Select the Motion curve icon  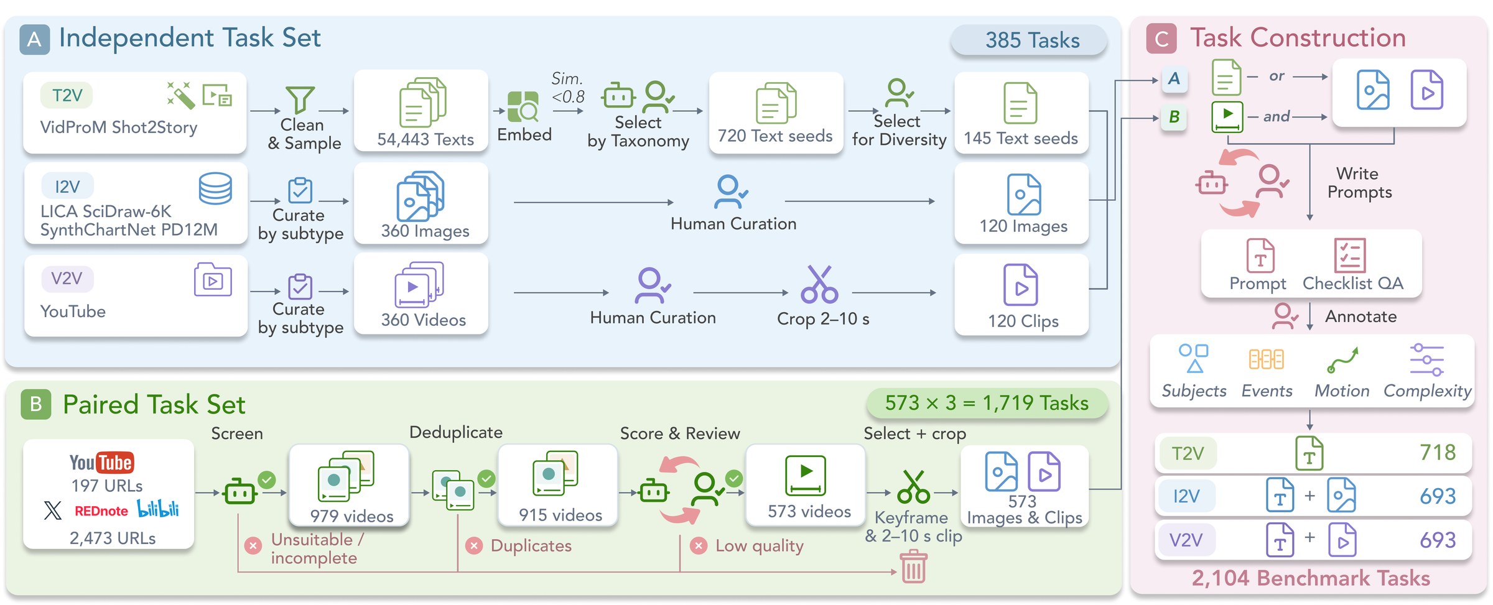[1342, 359]
